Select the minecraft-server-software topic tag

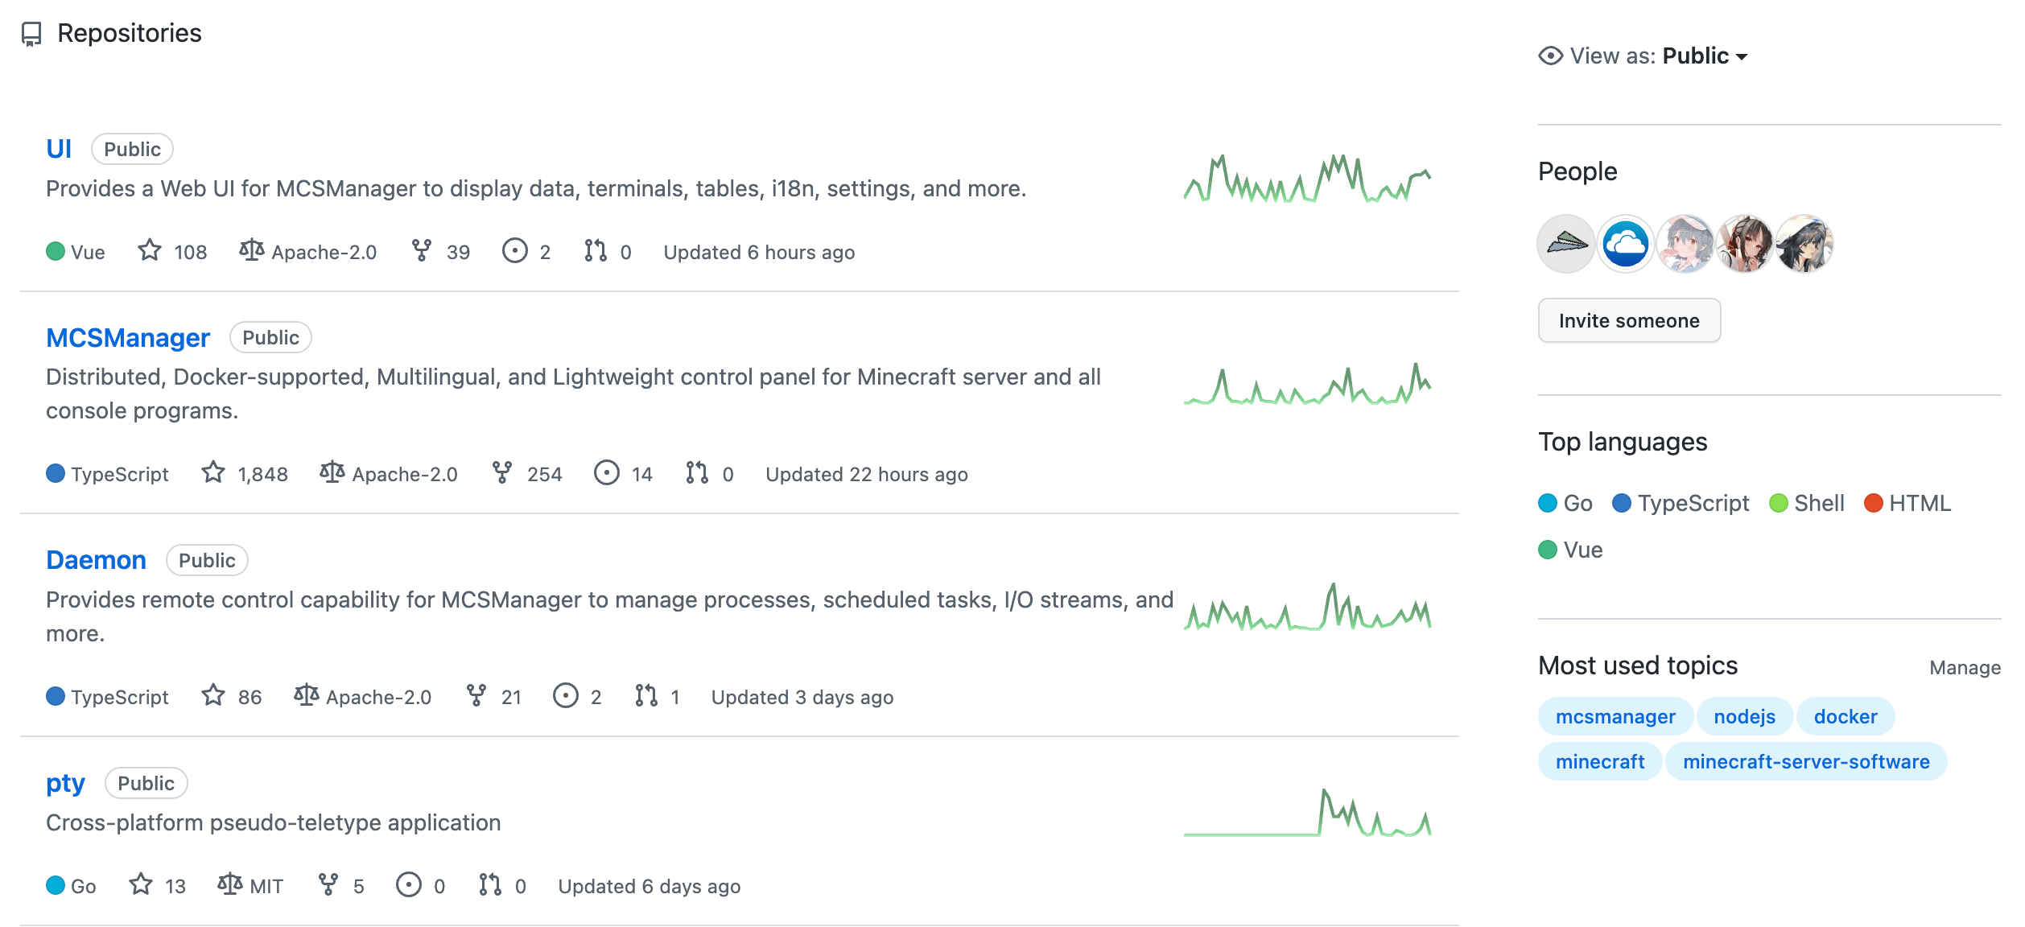(x=1806, y=761)
